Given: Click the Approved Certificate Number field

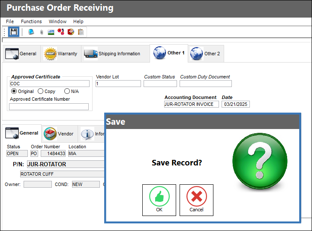Looking at the screenshot, I should click(x=49, y=107).
